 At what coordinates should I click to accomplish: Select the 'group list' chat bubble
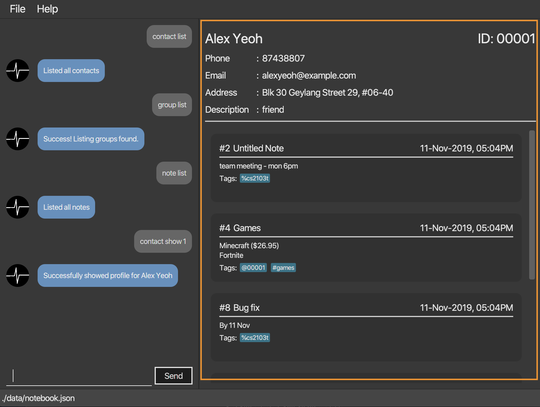coord(172,105)
